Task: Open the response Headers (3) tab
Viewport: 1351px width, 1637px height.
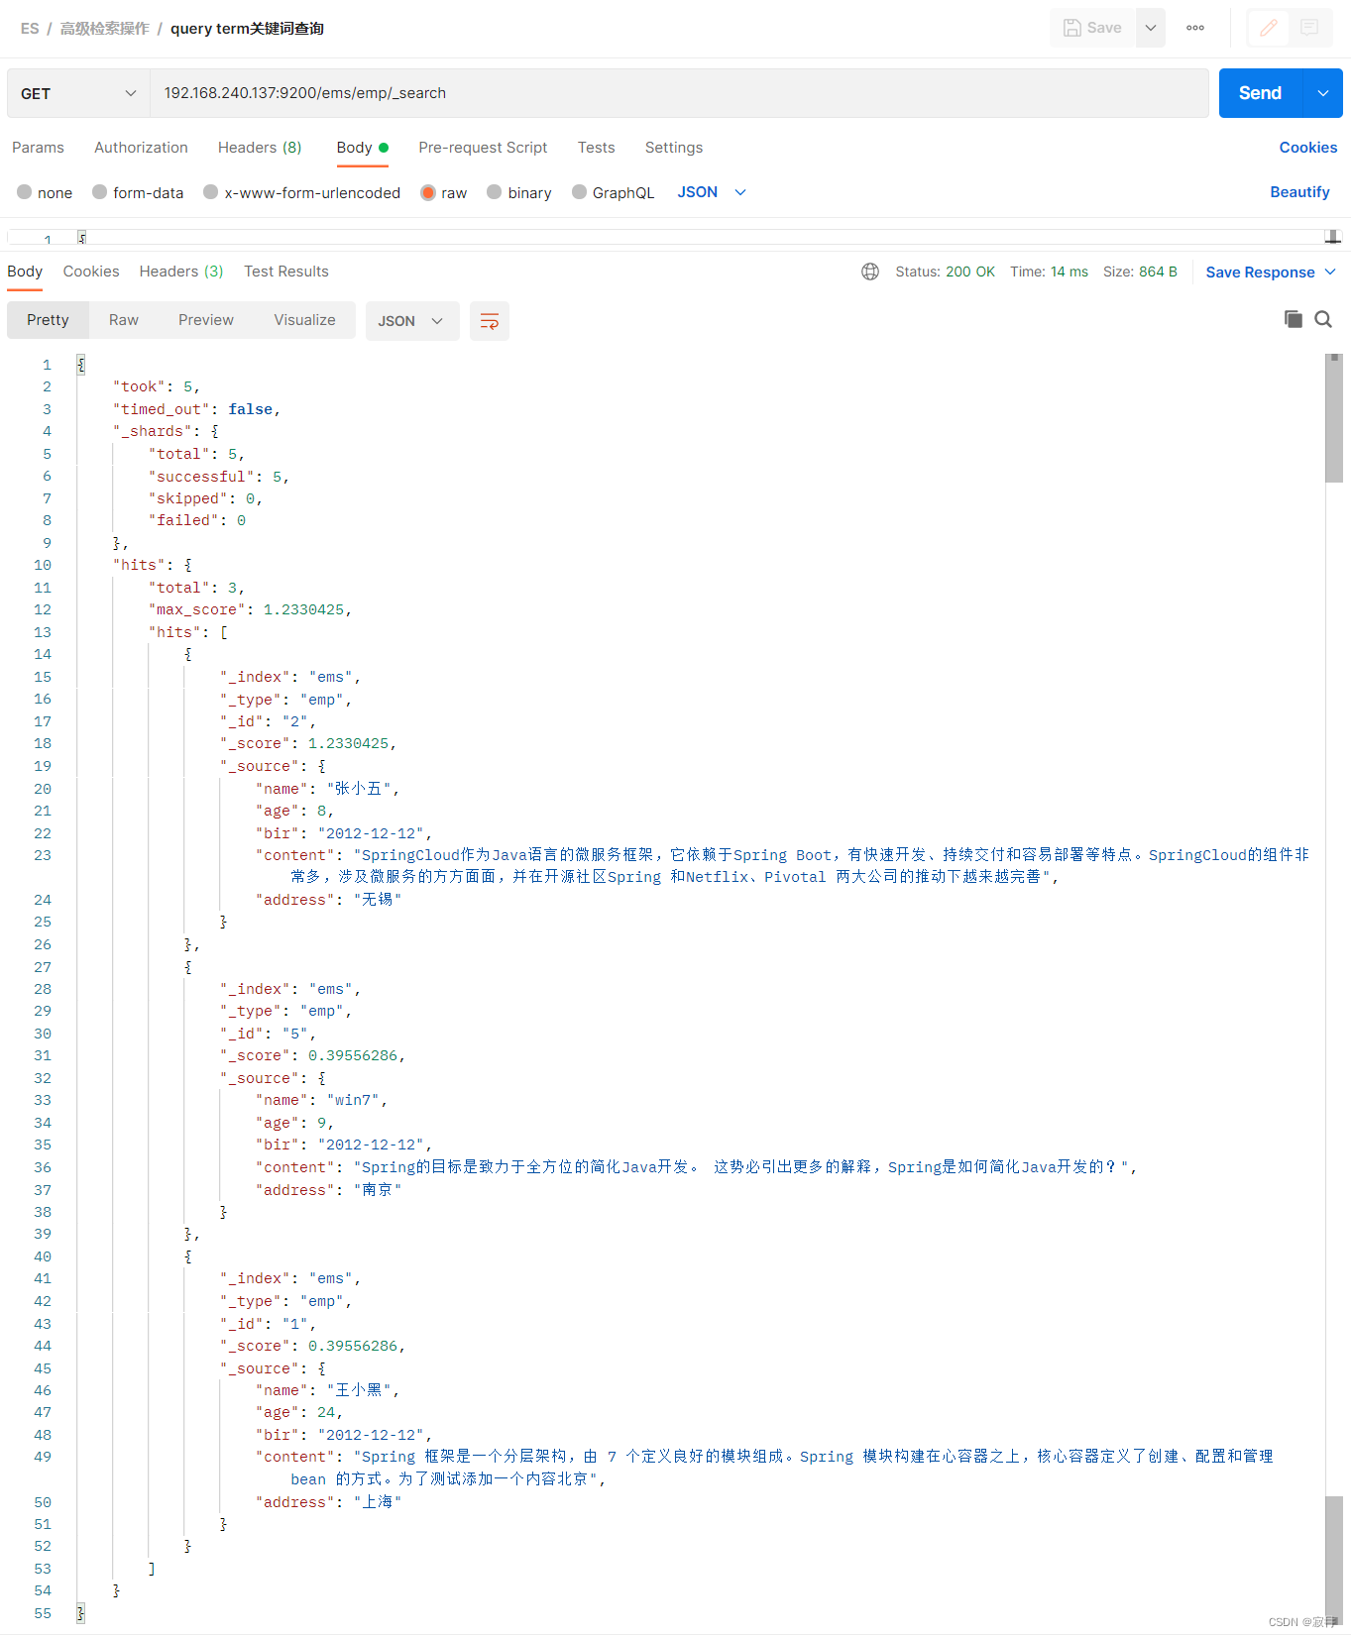Action: [181, 272]
